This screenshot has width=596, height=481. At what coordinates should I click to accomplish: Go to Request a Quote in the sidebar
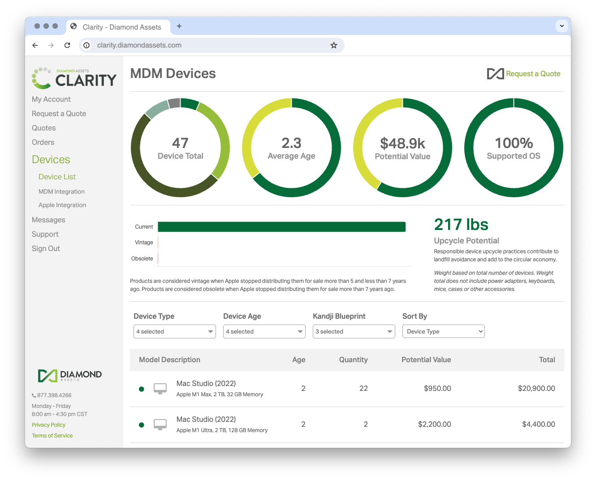[x=59, y=114]
